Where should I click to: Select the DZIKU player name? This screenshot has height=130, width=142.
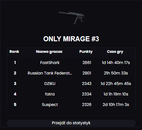coord(50,84)
